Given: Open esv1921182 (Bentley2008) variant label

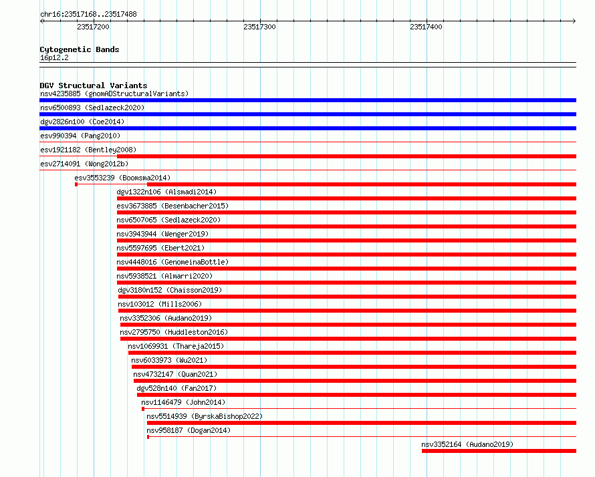Looking at the screenshot, I should [88, 150].
